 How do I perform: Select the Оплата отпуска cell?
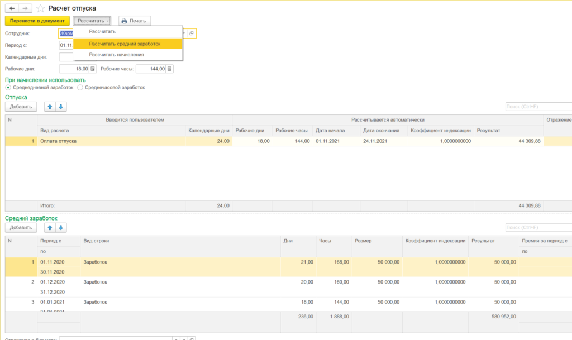click(111, 141)
